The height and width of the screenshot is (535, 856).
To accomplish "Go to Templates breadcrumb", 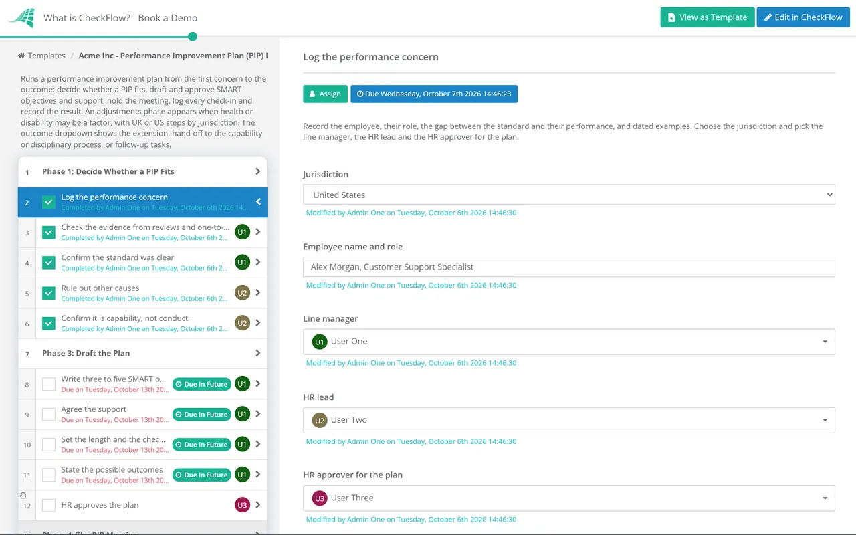I will [47, 56].
